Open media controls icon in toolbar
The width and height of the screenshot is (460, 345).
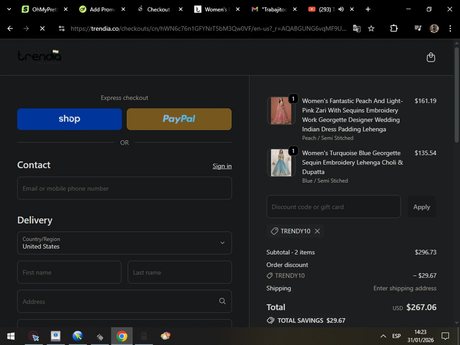point(418,29)
